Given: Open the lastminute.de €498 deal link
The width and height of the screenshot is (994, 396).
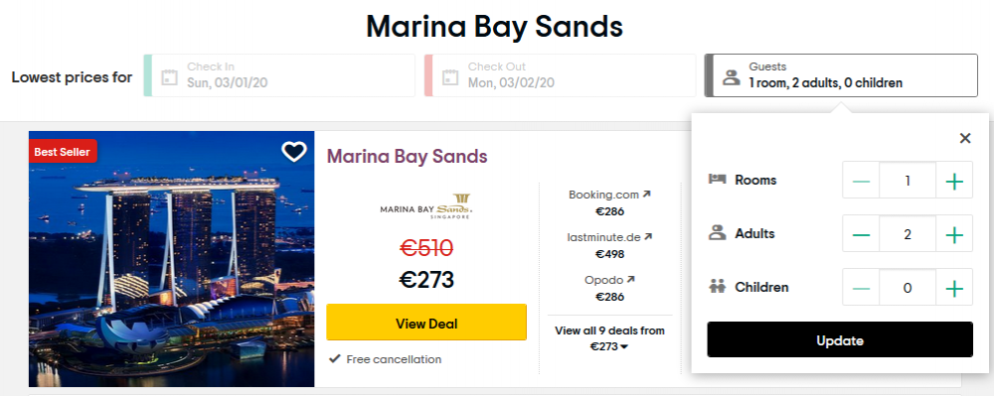Looking at the screenshot, I should (610, 245).
